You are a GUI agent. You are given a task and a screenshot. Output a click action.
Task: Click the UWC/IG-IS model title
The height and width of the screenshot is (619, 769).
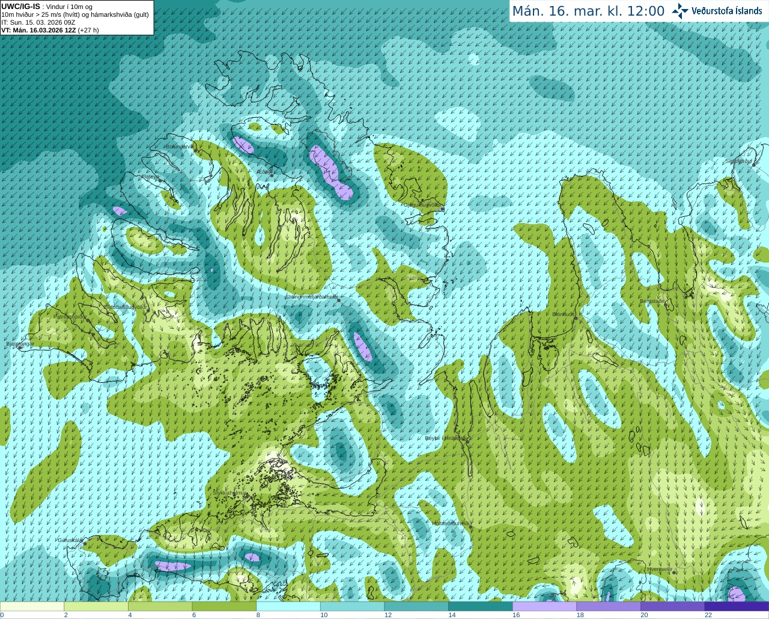click(20, 7)
